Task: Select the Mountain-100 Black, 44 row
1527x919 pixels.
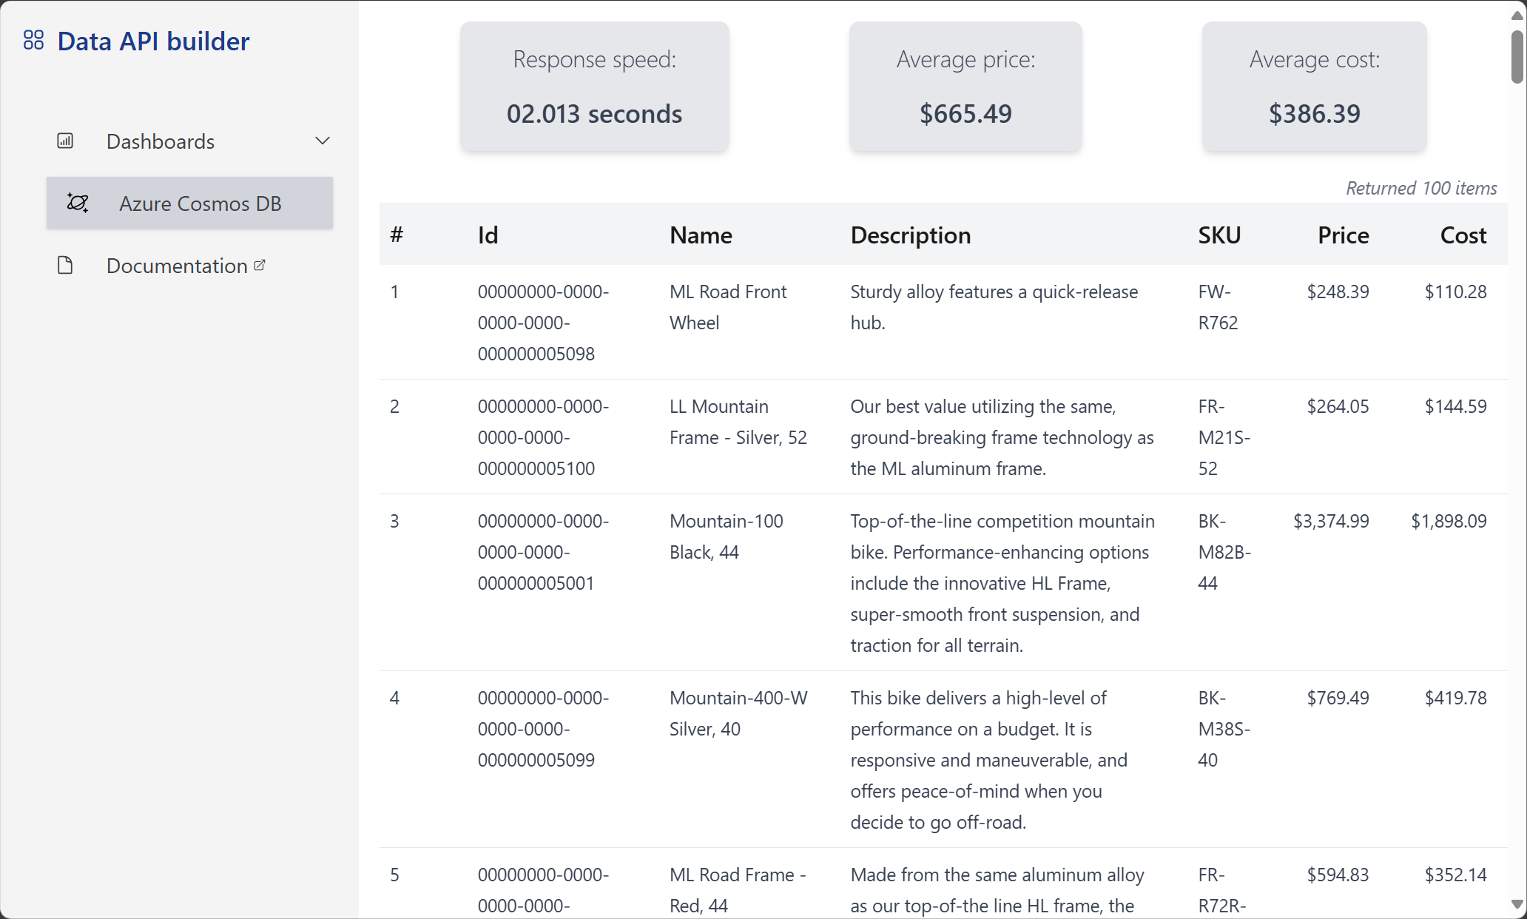Action: point(943,582)
